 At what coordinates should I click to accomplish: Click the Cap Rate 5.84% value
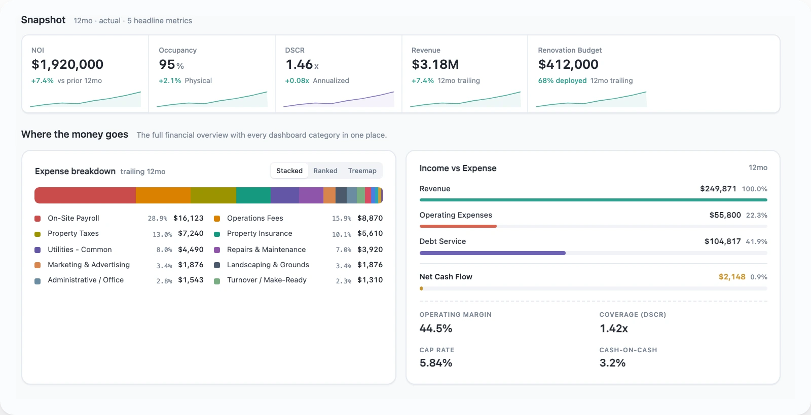436,363
